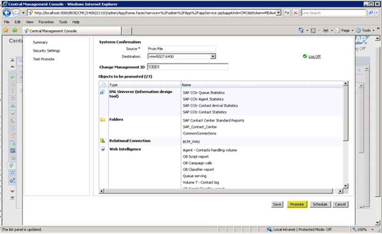Image resolution: width=382 pixels, height=234 pixels.
Task: Select Security Settings in left panel
Action: coord(46,50)
